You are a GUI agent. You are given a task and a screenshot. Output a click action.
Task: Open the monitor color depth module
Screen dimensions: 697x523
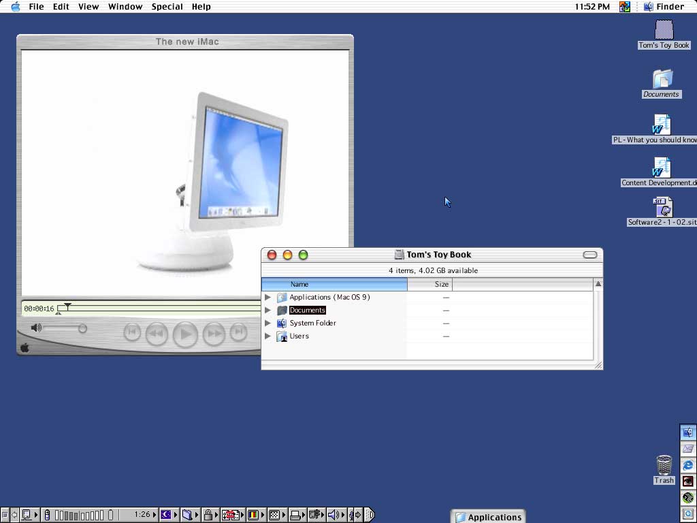256,515
